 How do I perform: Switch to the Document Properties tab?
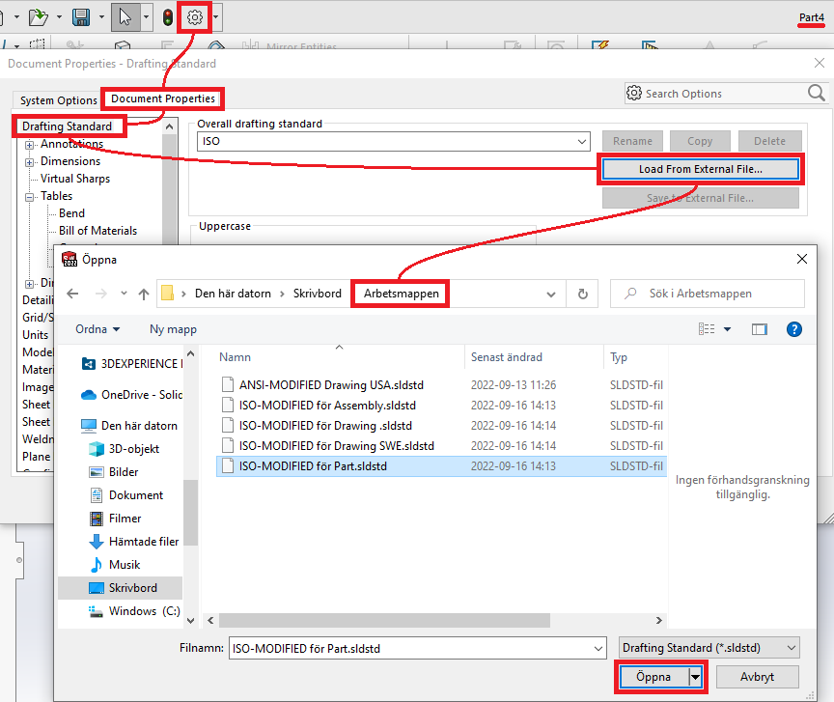(x=162, y=98)
